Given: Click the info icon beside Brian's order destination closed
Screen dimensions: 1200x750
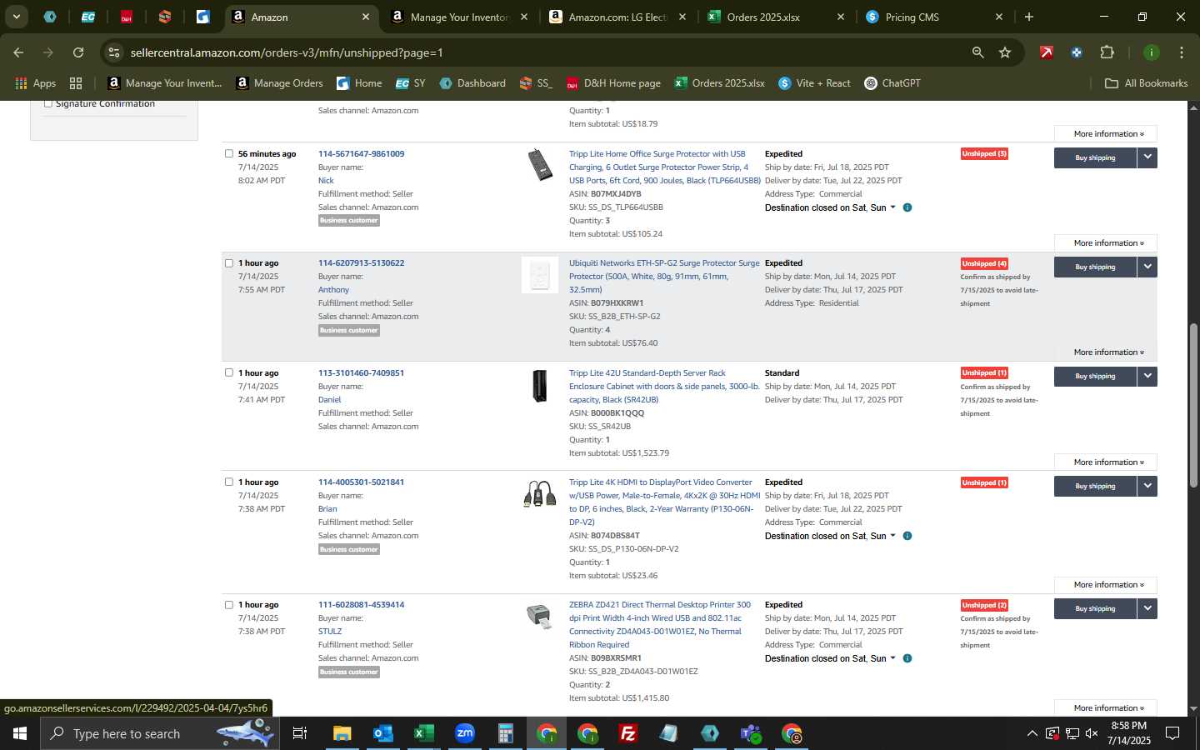Looking at the screenshot, I should pos(907,536).
